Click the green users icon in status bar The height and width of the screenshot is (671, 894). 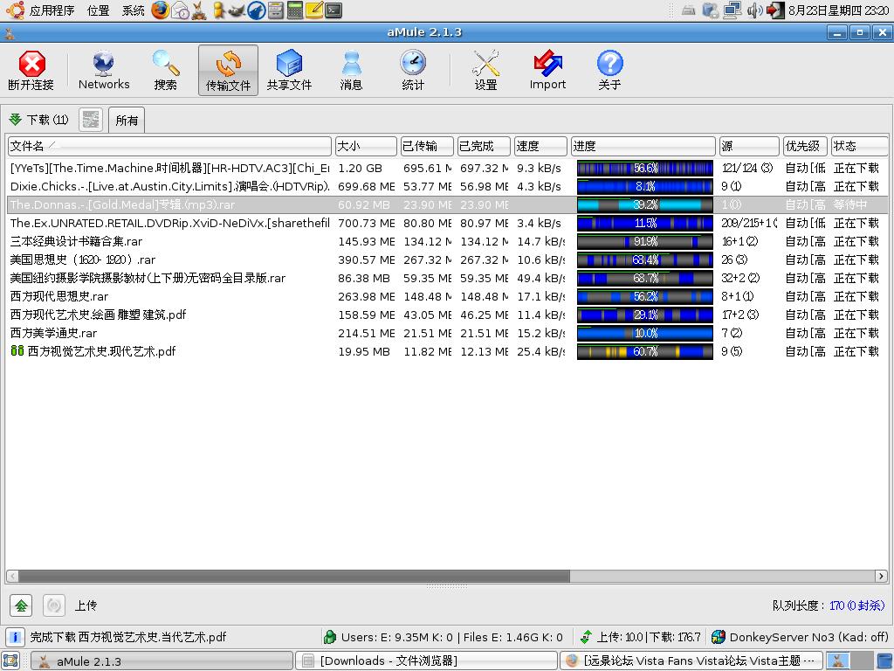coord(329,637)
